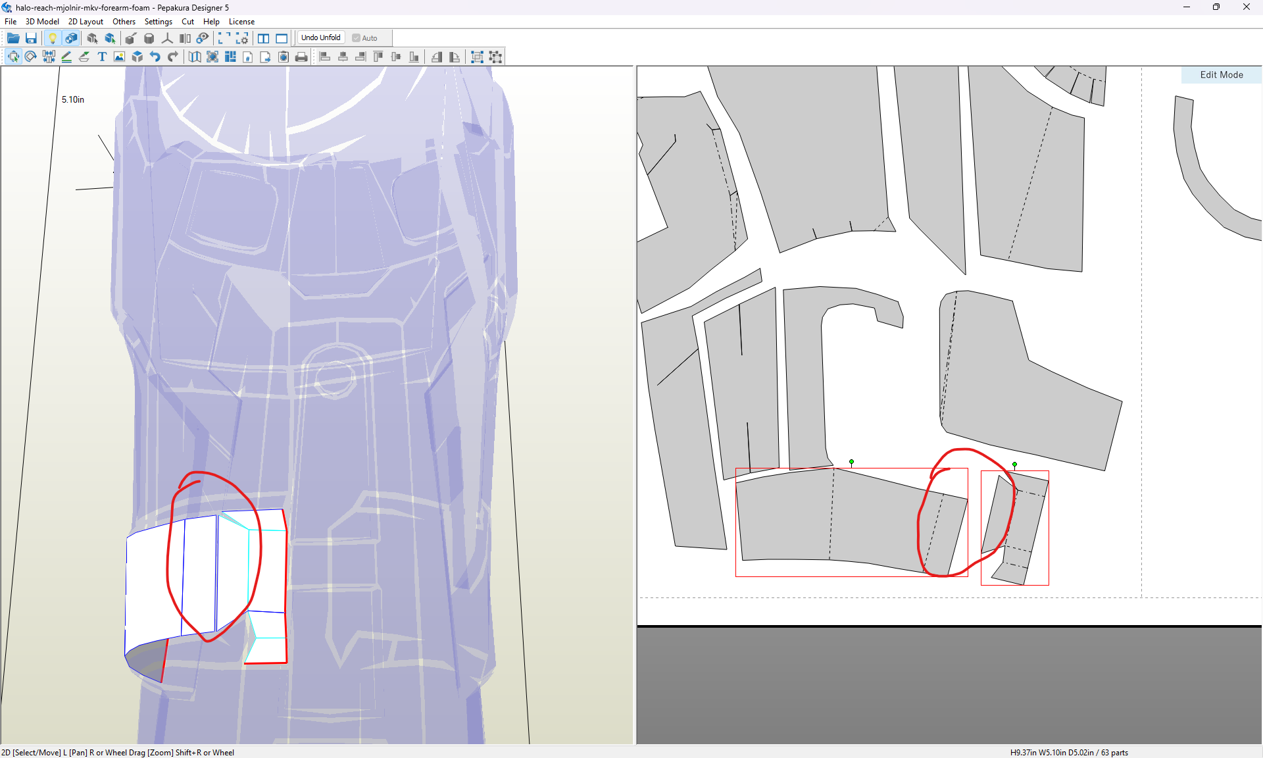
Task: Switch to single-pane window layout
Action: (282, 38)
